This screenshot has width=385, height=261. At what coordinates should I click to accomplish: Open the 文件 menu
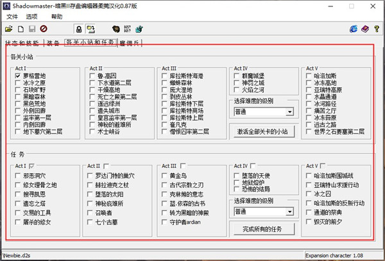[x=12, y=17]
